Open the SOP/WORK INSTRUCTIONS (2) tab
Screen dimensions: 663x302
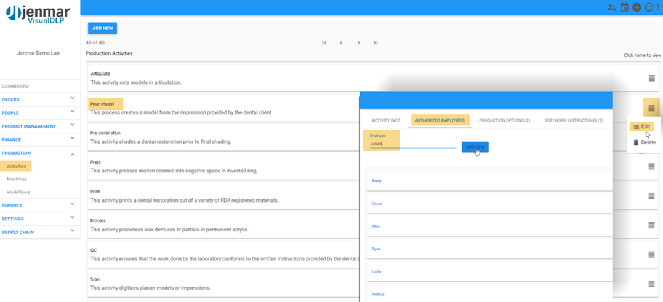pos(573,121)
